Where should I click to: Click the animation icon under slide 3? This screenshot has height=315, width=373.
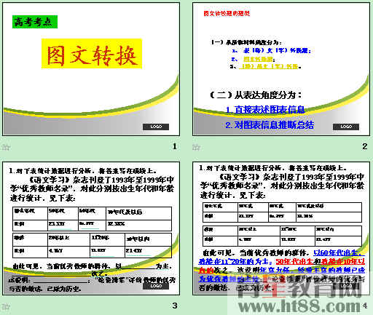pyautogui.click(x=6, y=306)
